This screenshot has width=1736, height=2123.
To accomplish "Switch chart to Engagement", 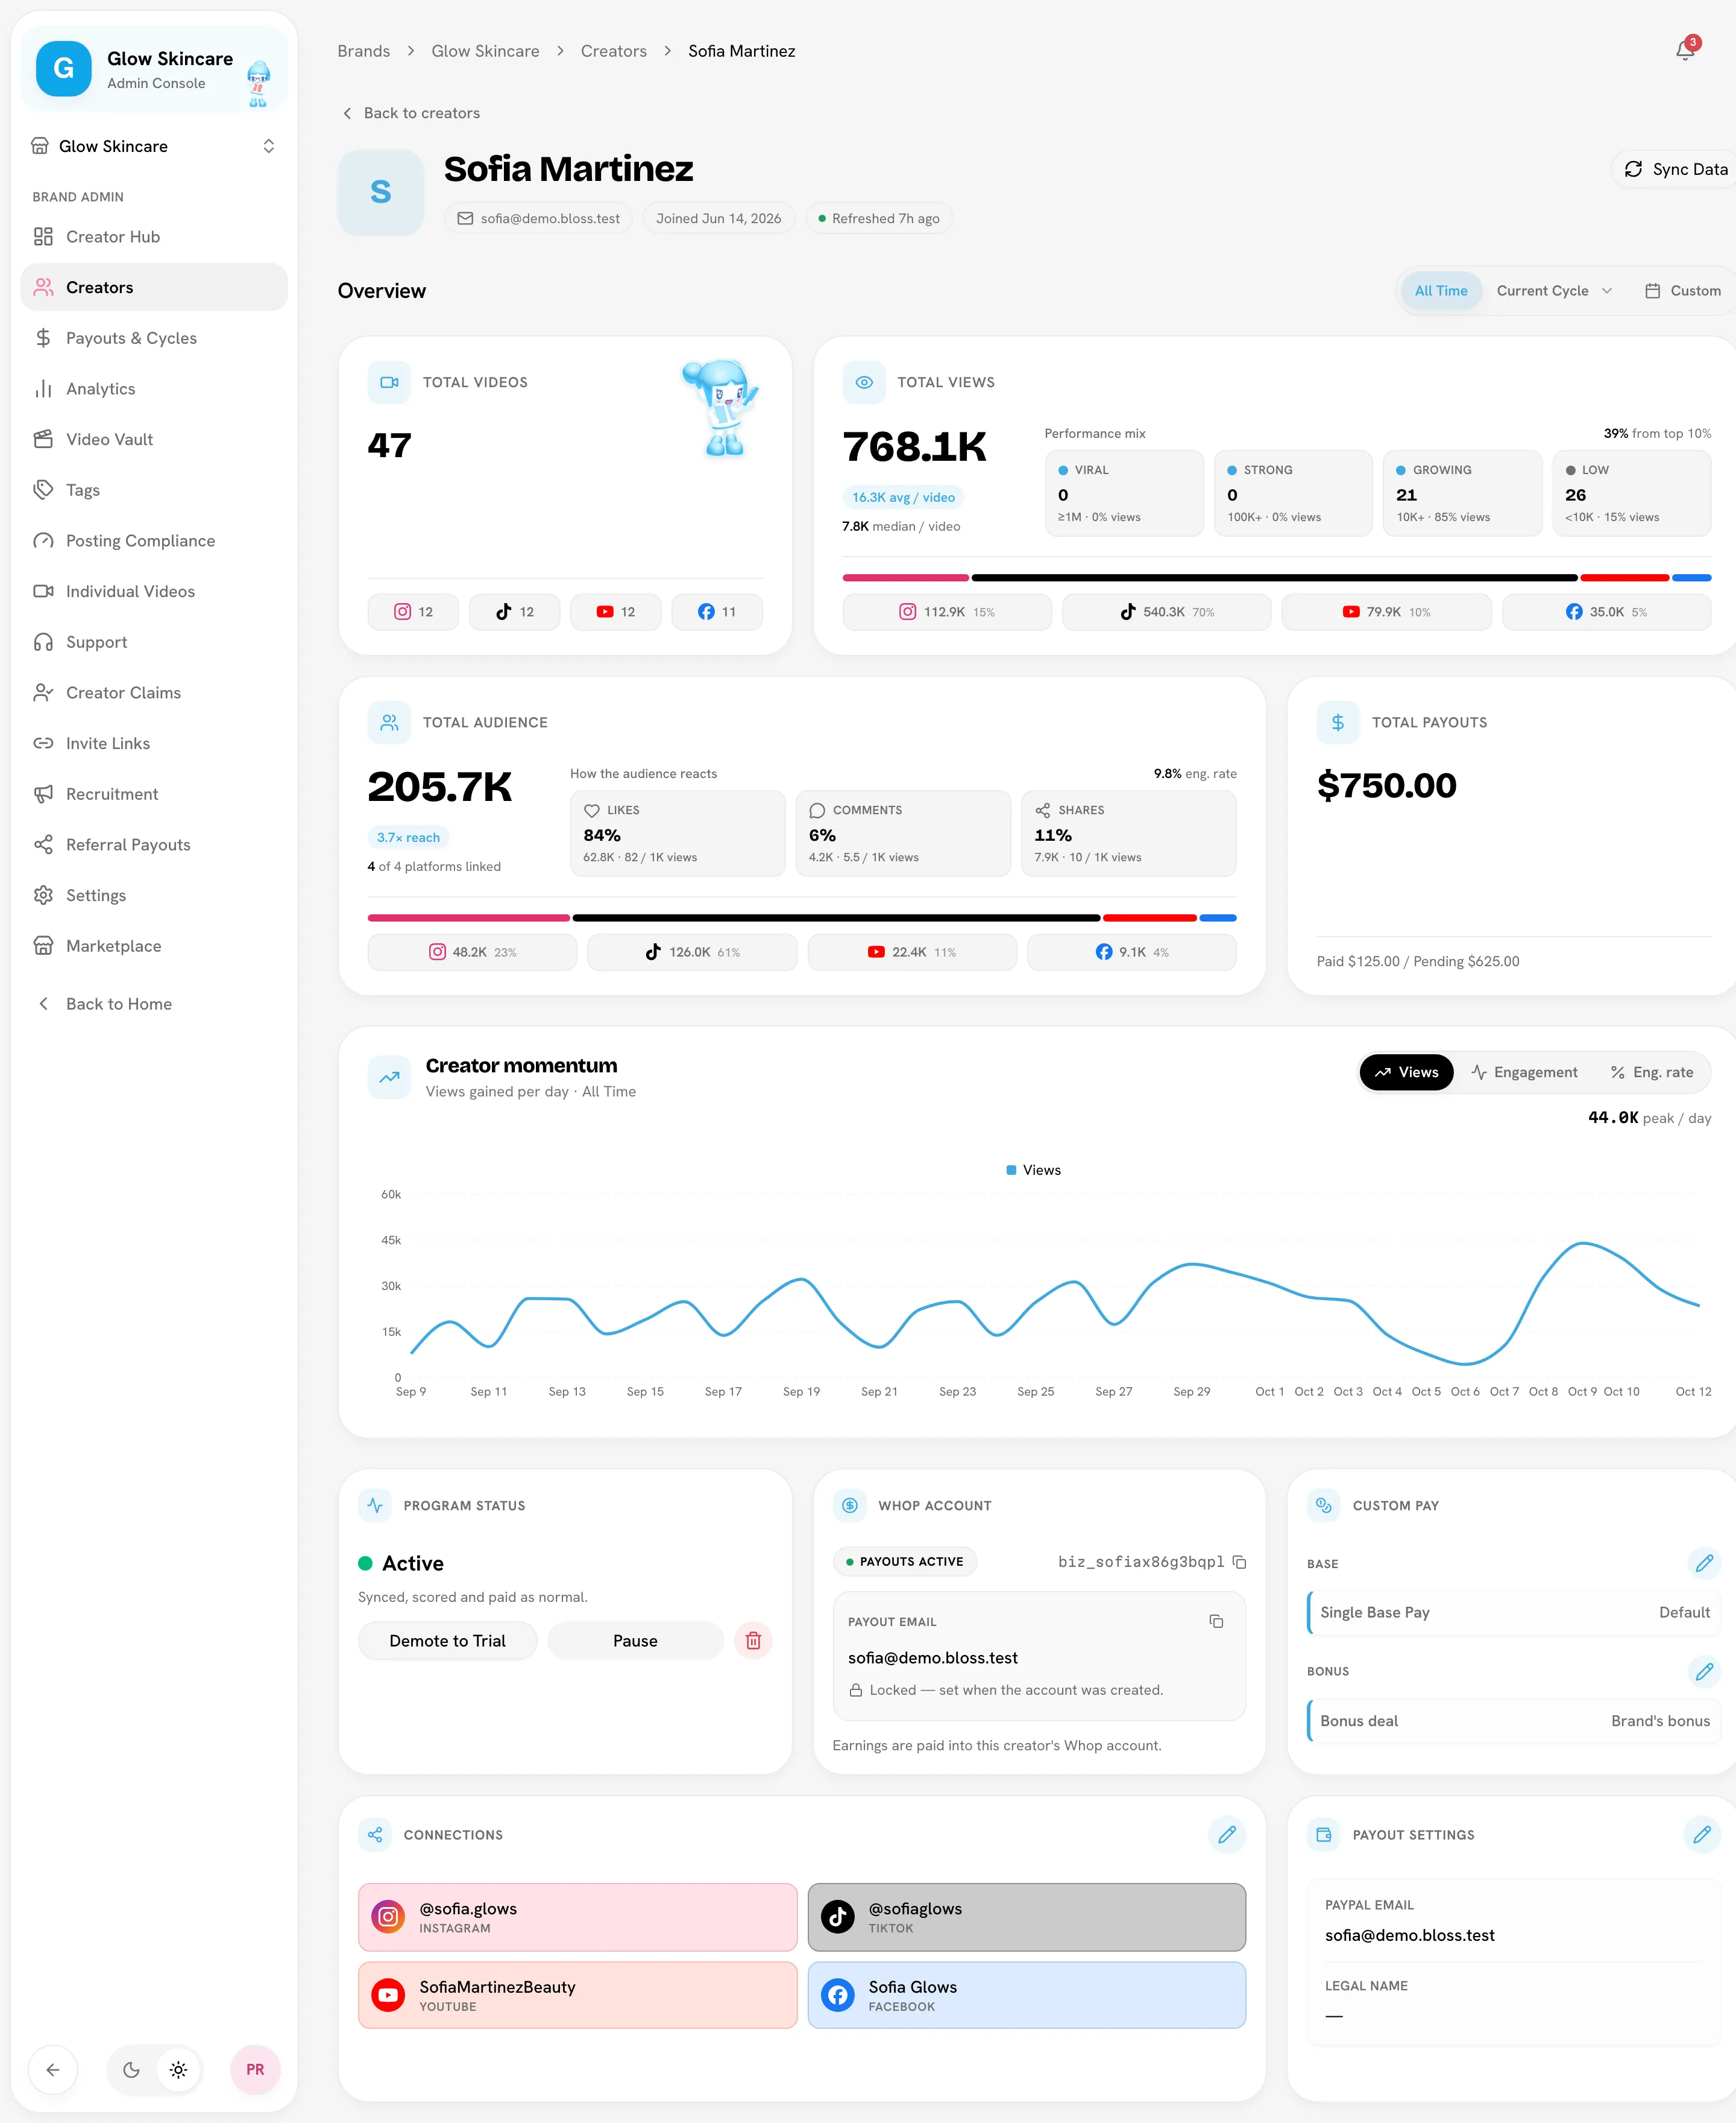I will [1524, 1072].
